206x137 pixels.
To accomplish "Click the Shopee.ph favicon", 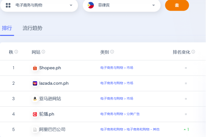I will [x=35, y=68].
